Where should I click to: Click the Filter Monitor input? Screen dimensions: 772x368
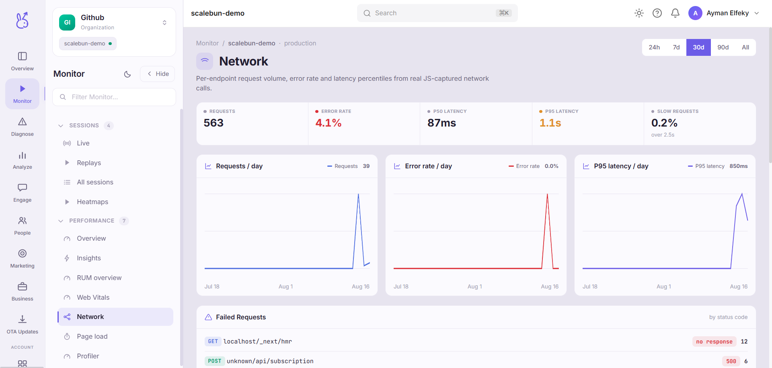(114, 97)
